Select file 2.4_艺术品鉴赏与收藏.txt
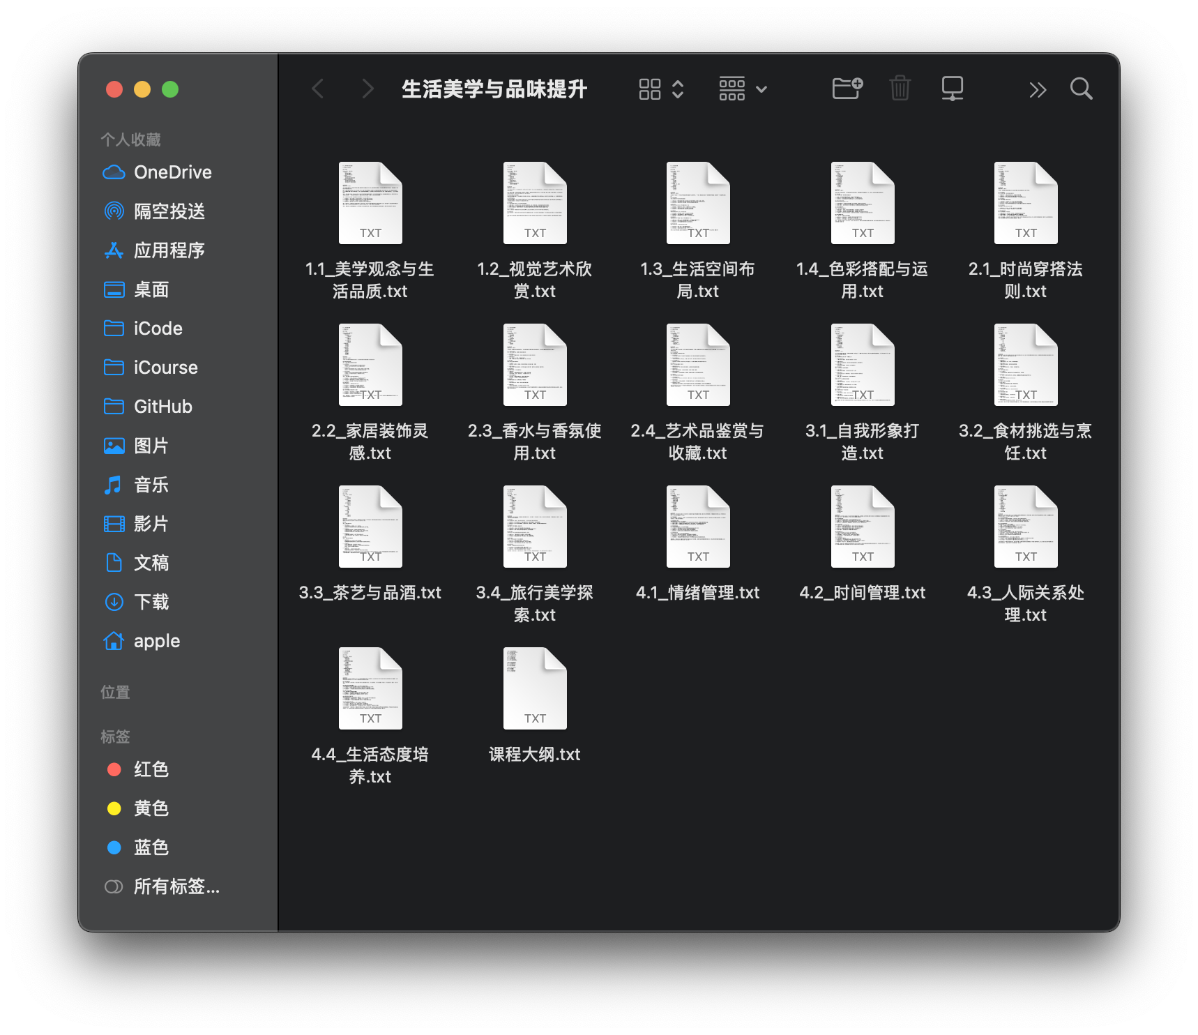The width and height of the screenshot is (1198, 1035). click(698, 392)
